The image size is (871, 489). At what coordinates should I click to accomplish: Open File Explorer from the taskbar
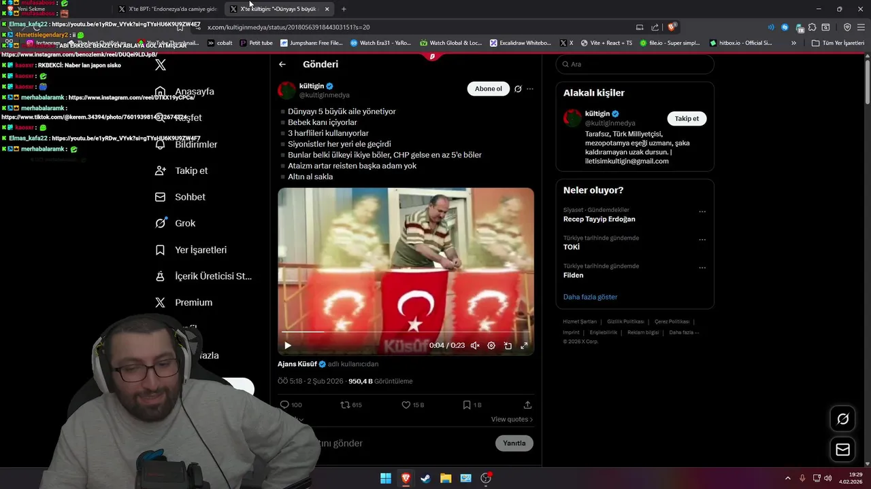pyautogui.click(x=446, y=478)
